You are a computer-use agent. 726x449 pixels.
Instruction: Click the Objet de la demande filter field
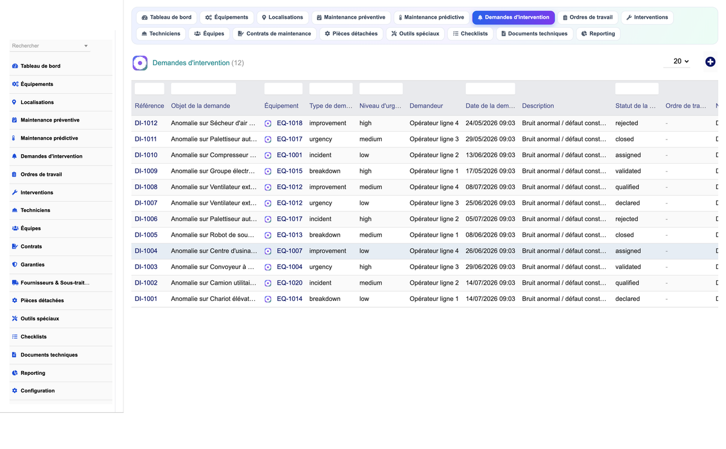pos(203,89)
